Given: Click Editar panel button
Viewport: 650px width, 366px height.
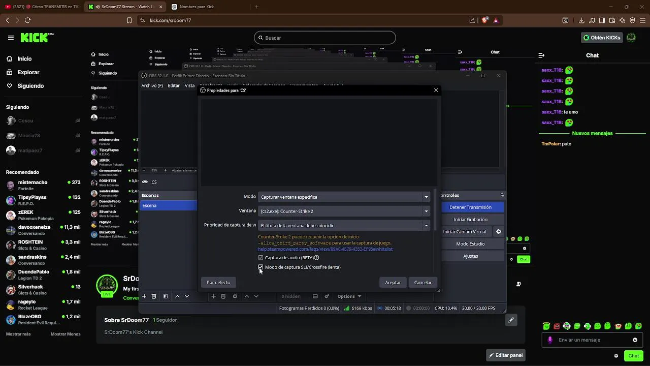Looking at the screenshot, I should [505, 355].
